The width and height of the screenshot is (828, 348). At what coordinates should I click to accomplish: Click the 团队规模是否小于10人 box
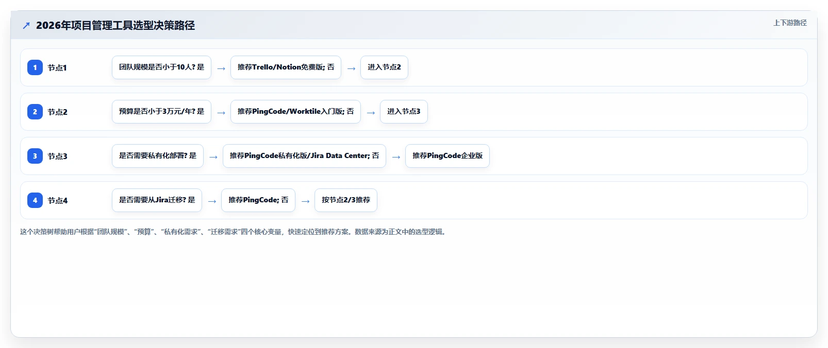[161, 67]
